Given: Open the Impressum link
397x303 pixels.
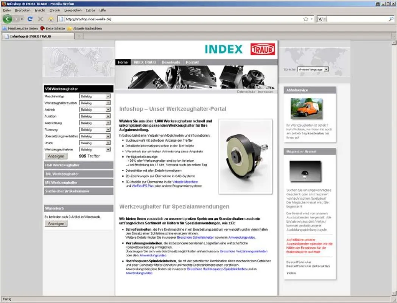Looking at the screenshot, I should 265,92.
